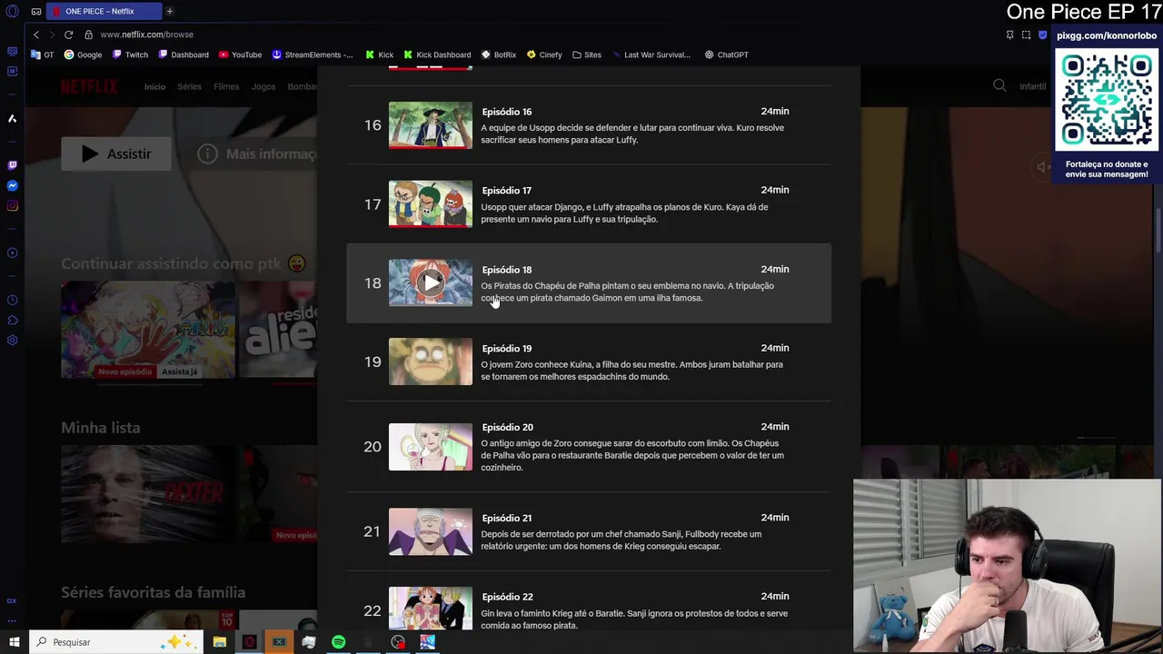Open the ChatGPT bookmark
The height and width of the screenshot is (654, 1163).
pos(727,54)
